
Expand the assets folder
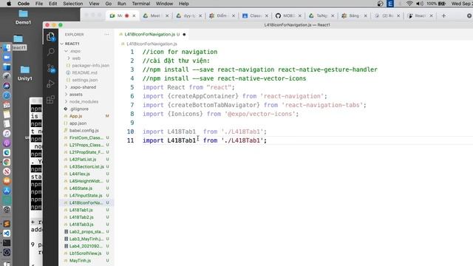tap(66, 95)
